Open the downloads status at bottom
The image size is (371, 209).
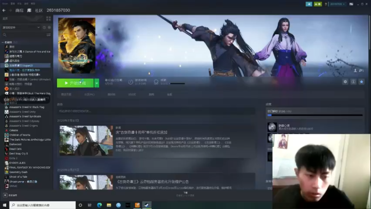coord(185,194)
